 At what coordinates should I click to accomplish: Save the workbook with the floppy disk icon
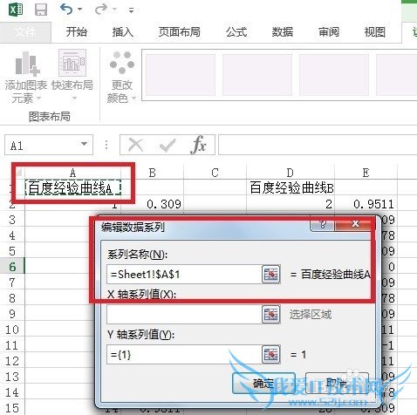[41, 10]
